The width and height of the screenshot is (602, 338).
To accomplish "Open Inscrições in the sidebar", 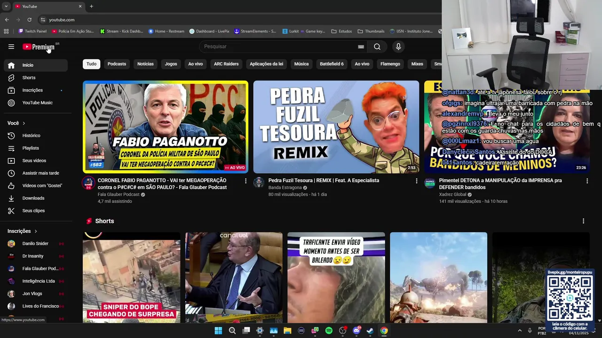I will pos(36,90).
